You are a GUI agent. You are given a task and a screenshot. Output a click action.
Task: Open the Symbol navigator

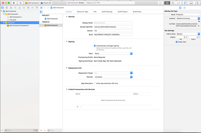point(11,8)
